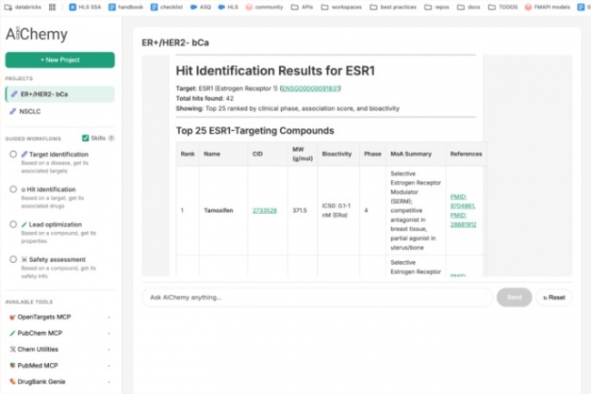Open Tamoxifen CID 2733526 link
Screen dimensions: 591x394
coord(265,210)
